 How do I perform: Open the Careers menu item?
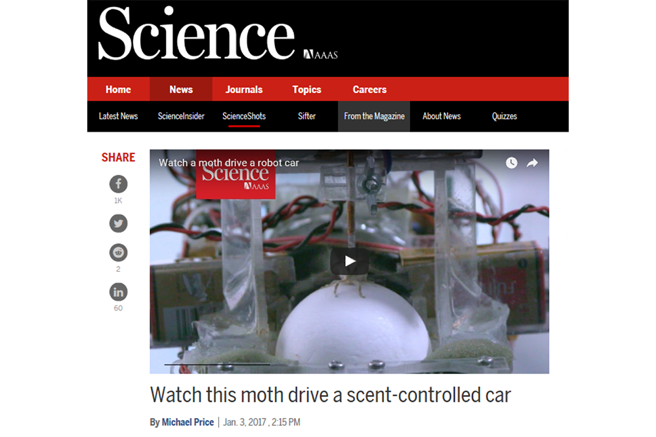tap(369, 89)
